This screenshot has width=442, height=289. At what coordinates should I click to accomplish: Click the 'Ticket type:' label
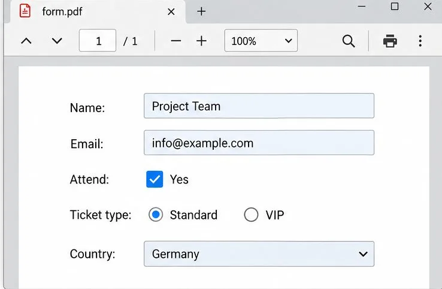pyautogui.click(x=101, y=215)
